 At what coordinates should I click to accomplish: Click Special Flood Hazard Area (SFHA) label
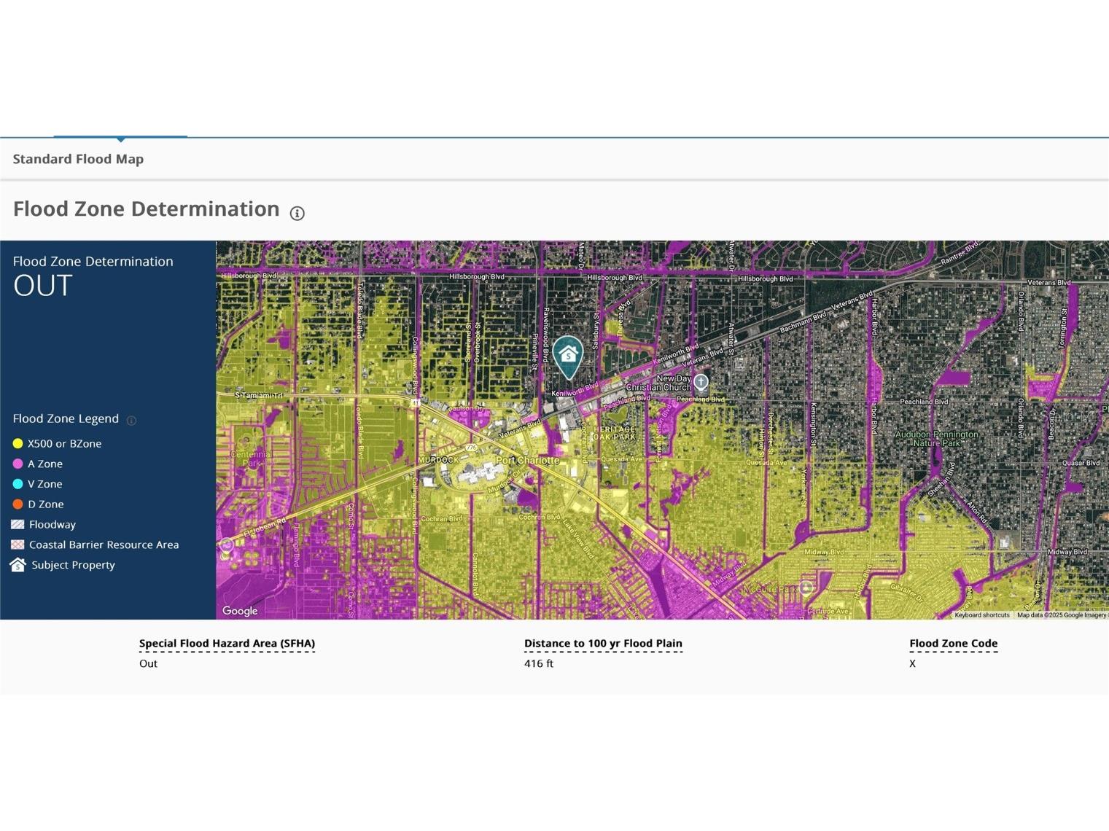coord(227,643)
